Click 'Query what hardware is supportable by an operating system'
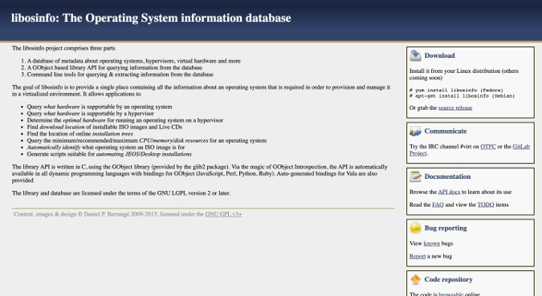The image size is (542, 296). click(x=100, y=107)
